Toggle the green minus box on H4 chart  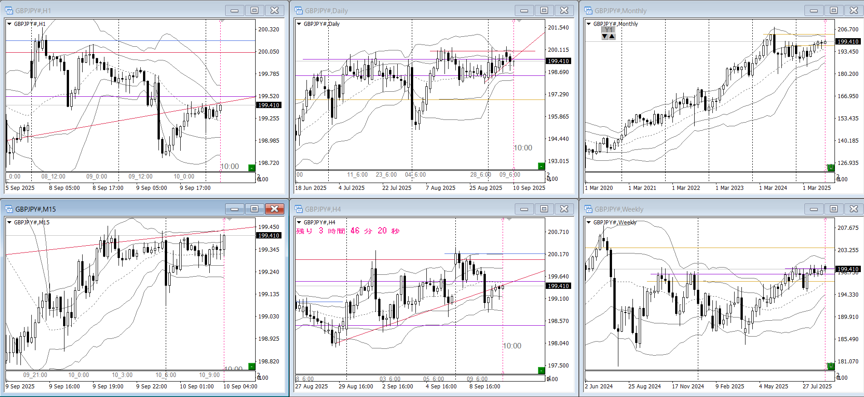(x=541, y=370)
